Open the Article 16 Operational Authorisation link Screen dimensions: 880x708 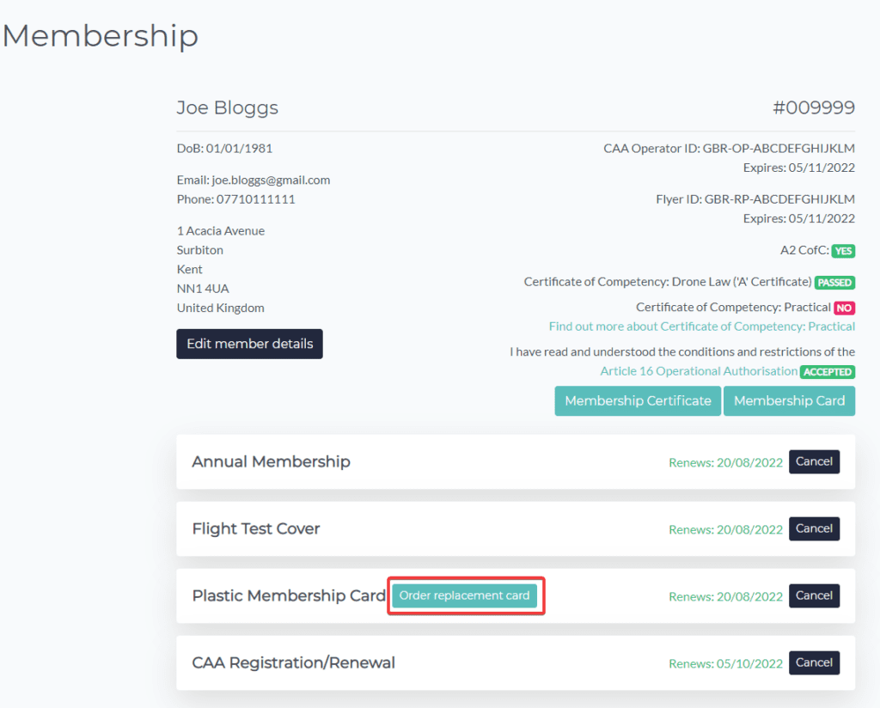(699, 371)
